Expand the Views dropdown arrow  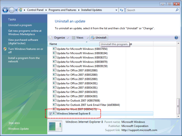pyautogui.click(x=87, y=38)
